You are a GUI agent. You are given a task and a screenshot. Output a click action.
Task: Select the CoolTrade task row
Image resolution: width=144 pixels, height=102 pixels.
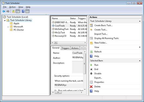(x=69, y=26)
